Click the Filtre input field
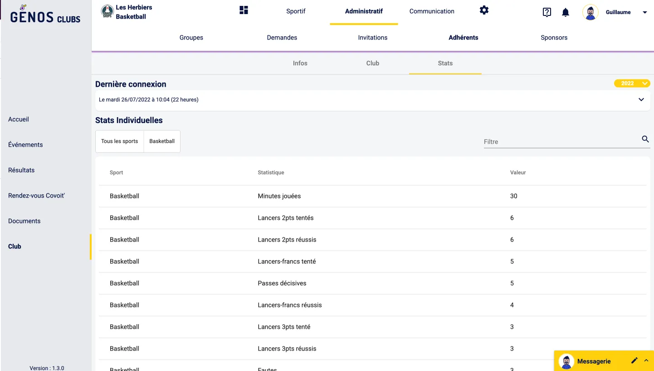Viewport: 654px width, 371px height. (560, 142)
